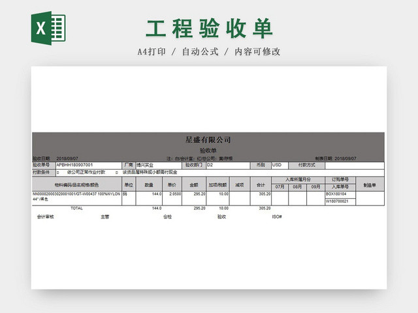Viewport: 418px width, 313px height.
Task: Click the currency cell containing USD
Action: tap(280, 165)
